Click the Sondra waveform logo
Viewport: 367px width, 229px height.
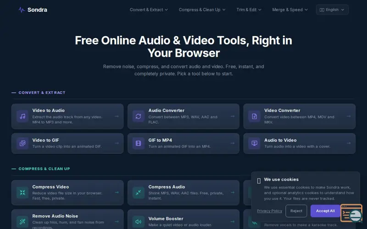tap(22, 10)
